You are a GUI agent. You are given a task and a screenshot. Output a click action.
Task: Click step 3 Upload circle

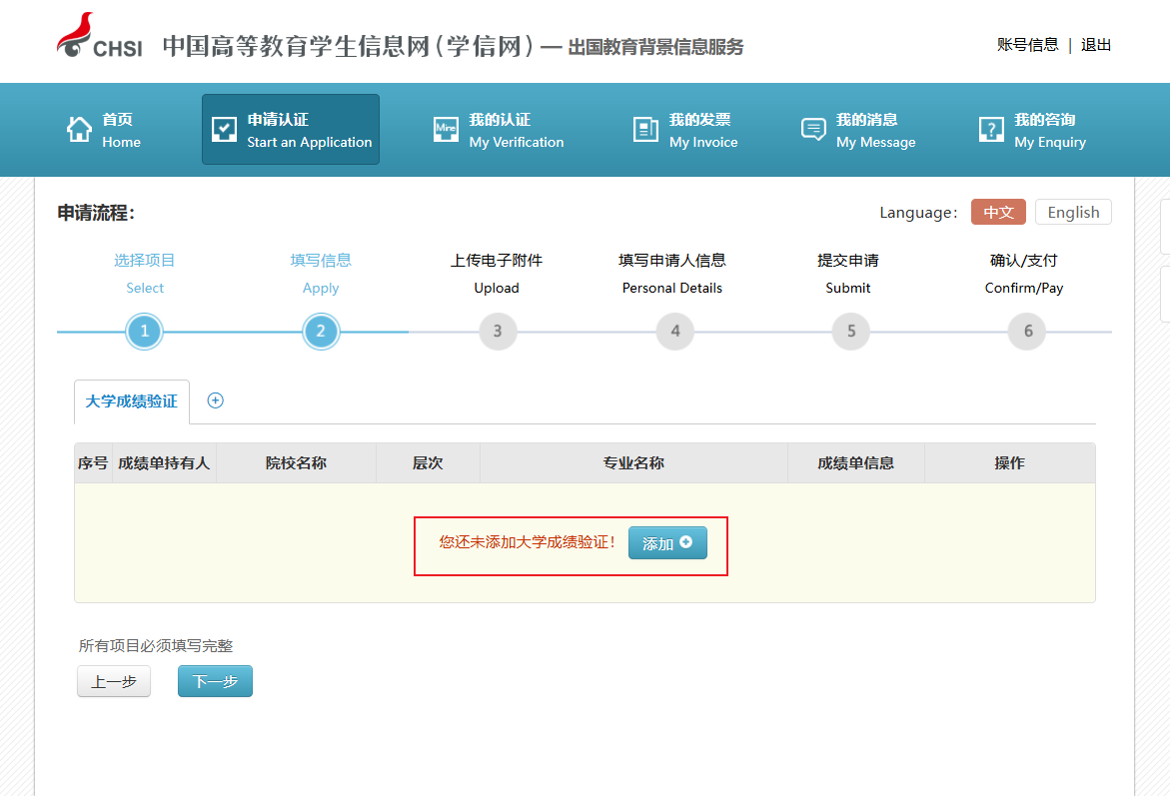[x=498, y=332]
